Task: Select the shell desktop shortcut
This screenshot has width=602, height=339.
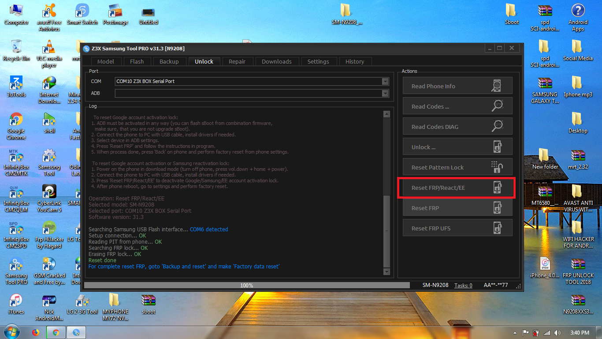Action: [x=49, y=123]
